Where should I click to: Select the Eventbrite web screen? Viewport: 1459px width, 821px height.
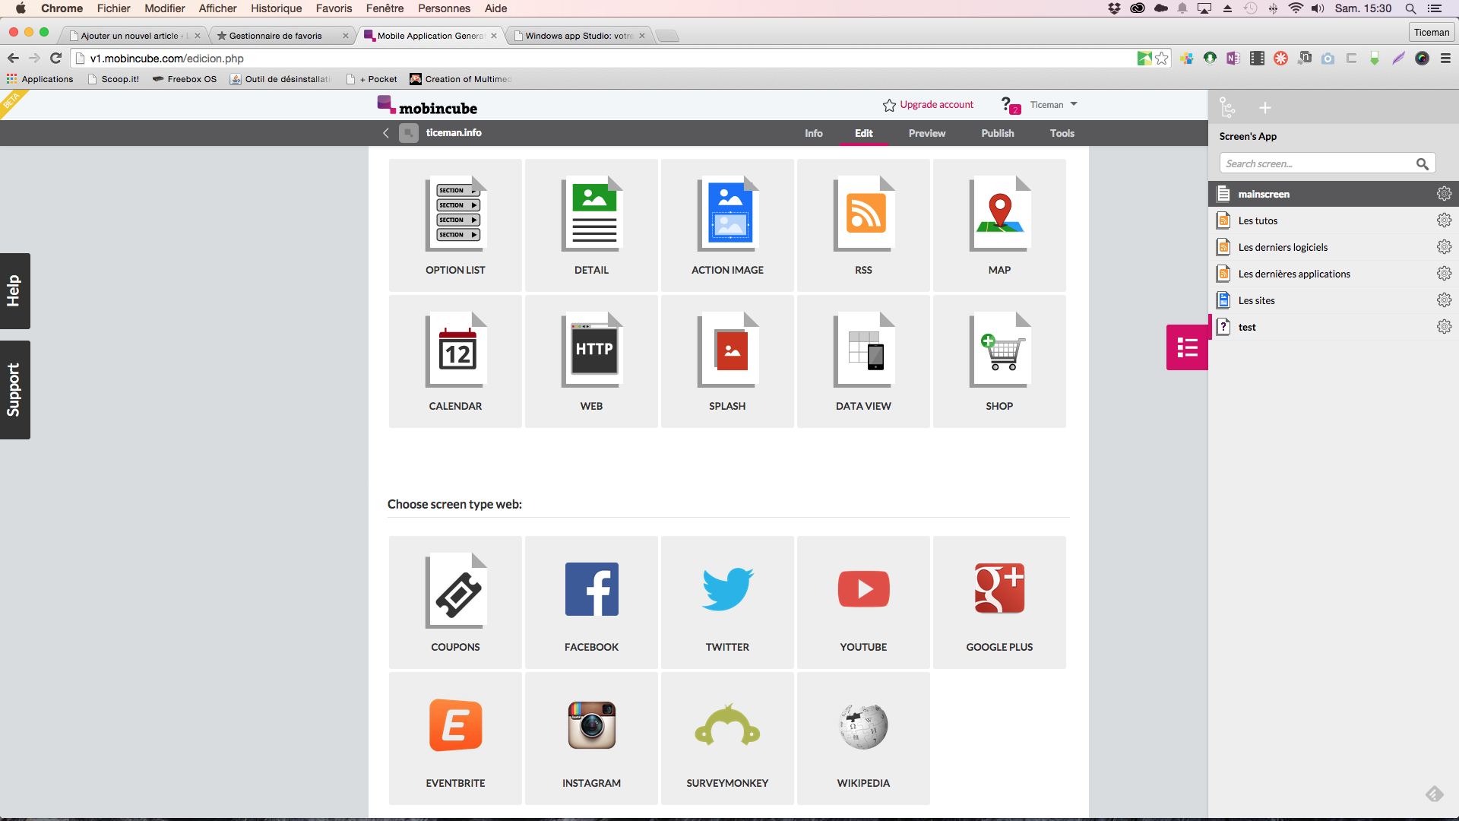click(455, 738)
